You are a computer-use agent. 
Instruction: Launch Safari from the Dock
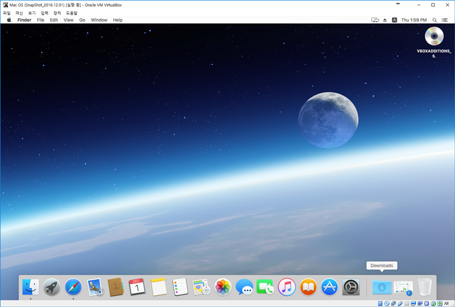73,287
